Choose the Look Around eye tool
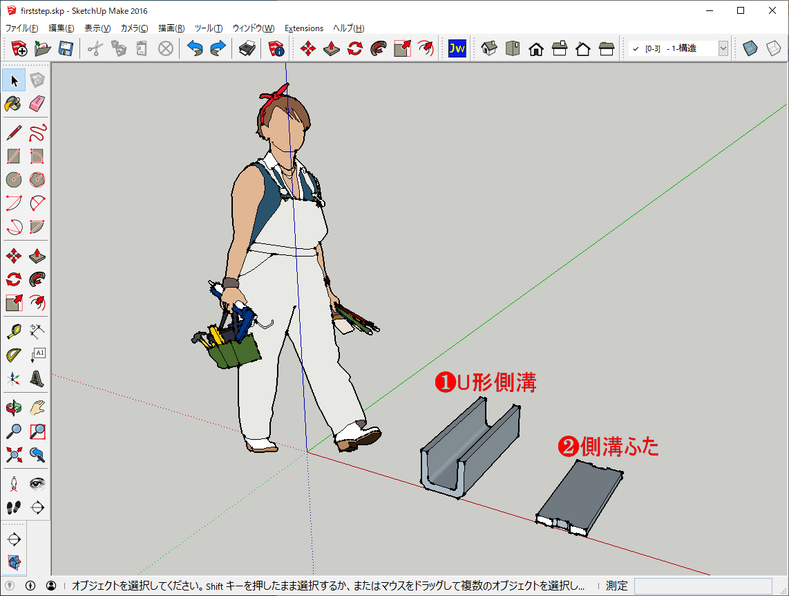Screen dimensions: 789x596 click(37, 484)
